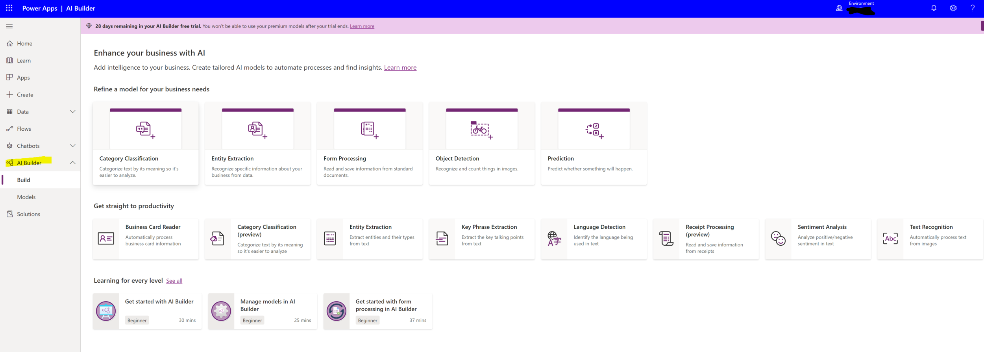Click the Object Detection bicycle icon
984x352 pixels.
click(x=481, y=130)
